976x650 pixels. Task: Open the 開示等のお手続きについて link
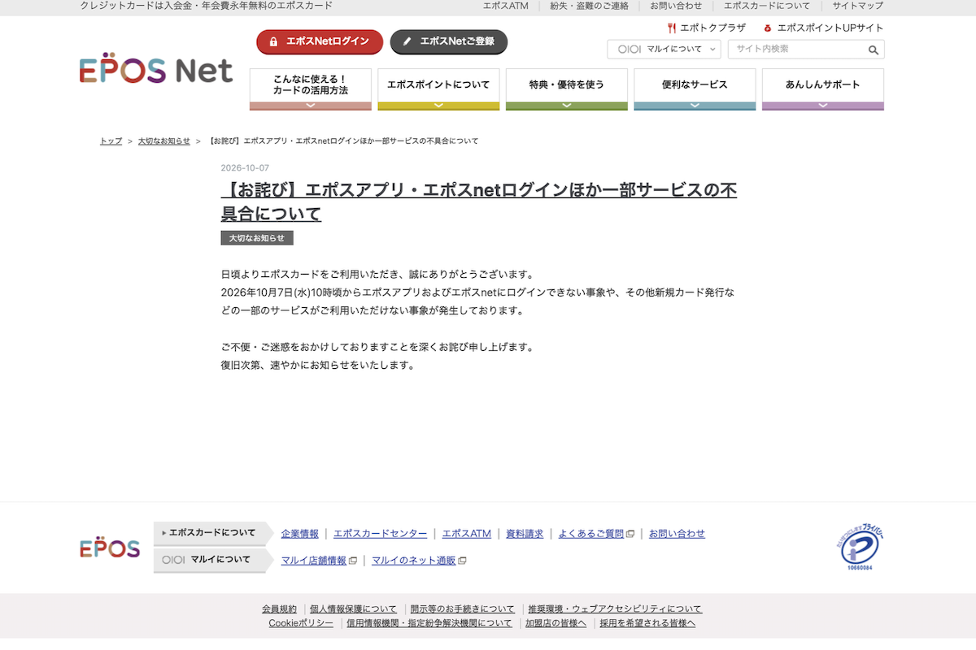(x=463, y=609)
